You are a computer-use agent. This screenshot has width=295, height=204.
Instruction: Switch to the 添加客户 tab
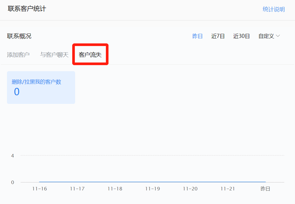[x=18, y=55]
